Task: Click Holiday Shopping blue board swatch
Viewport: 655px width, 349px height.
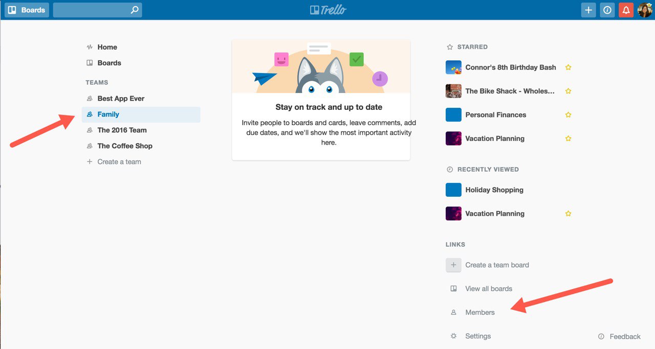Action: (x=453, y=190)
